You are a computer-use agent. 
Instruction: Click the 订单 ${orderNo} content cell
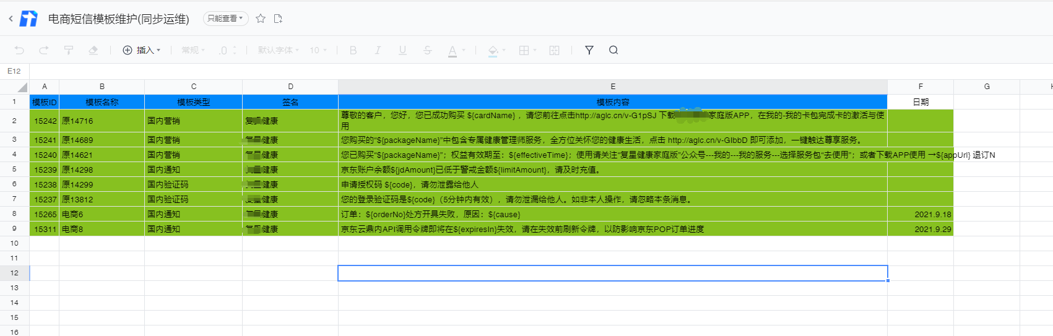pos(613,214)
